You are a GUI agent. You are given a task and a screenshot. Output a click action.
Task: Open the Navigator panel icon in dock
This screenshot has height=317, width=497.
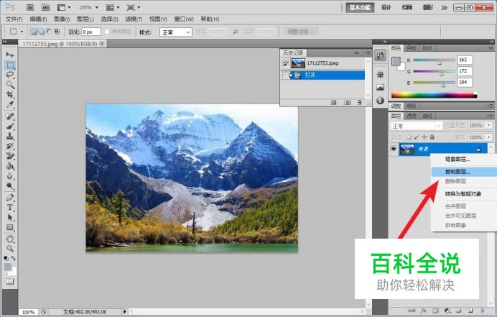pyautogui.click(x=380, y=75)
